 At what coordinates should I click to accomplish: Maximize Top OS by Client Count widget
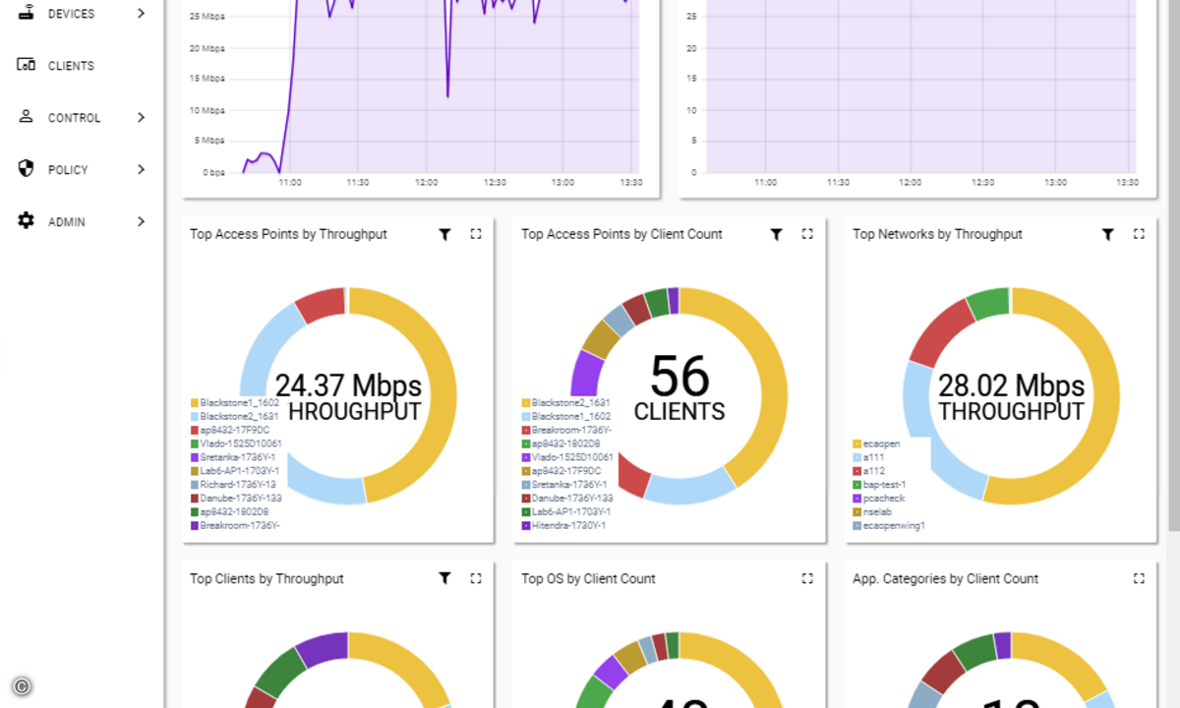pos(807,578)
